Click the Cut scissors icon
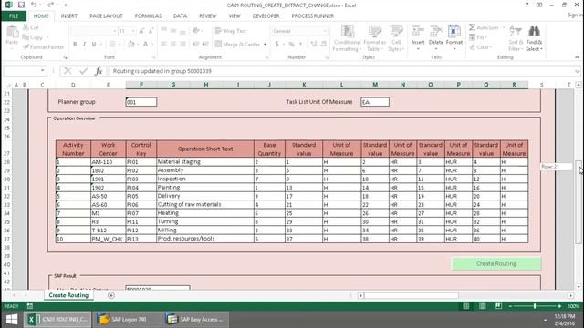The image size is (584, 328). (x=26, y=27)
